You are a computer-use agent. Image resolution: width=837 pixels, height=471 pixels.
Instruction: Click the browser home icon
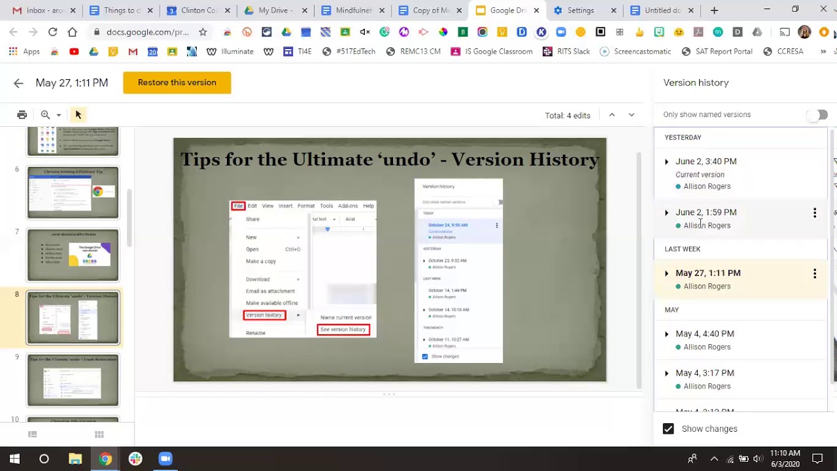(x=72, y=32)
